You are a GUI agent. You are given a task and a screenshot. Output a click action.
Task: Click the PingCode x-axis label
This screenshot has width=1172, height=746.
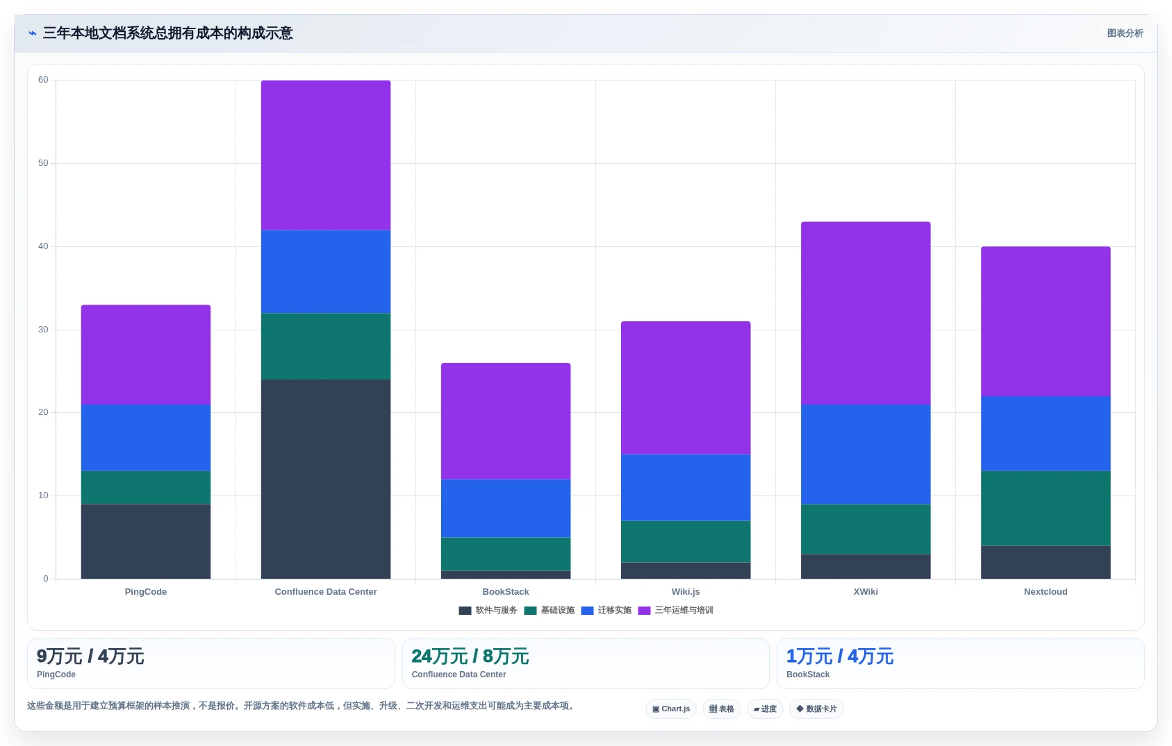tap(146, 592)
